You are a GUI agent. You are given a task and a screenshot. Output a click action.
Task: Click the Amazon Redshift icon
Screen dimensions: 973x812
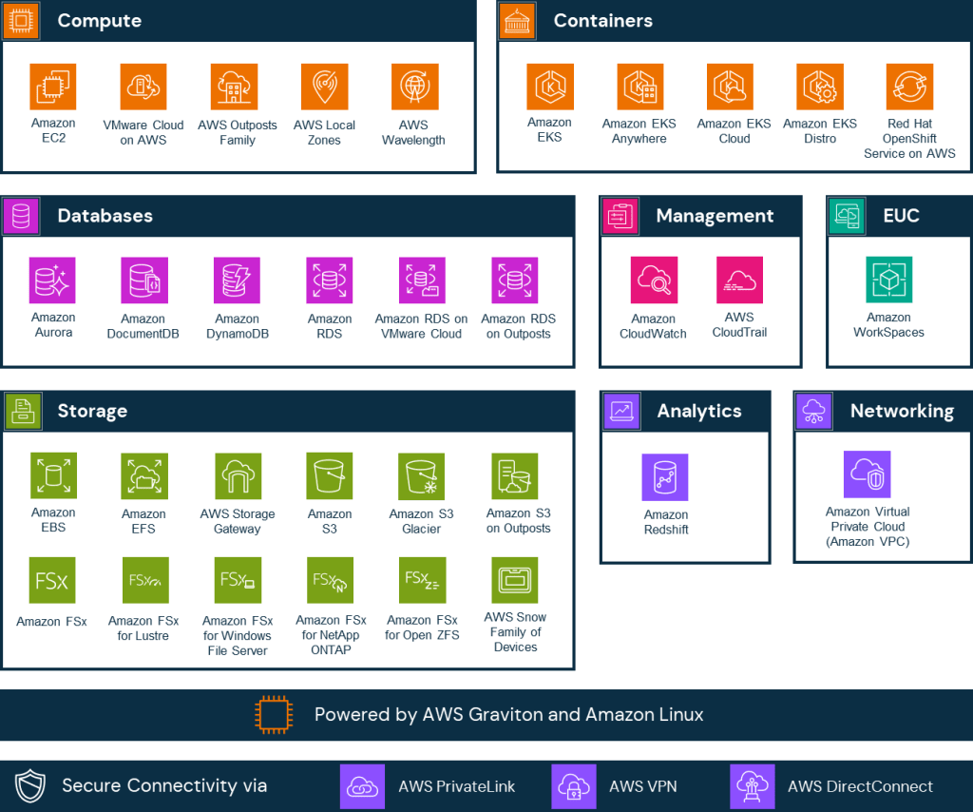click(x=665, y=476)
